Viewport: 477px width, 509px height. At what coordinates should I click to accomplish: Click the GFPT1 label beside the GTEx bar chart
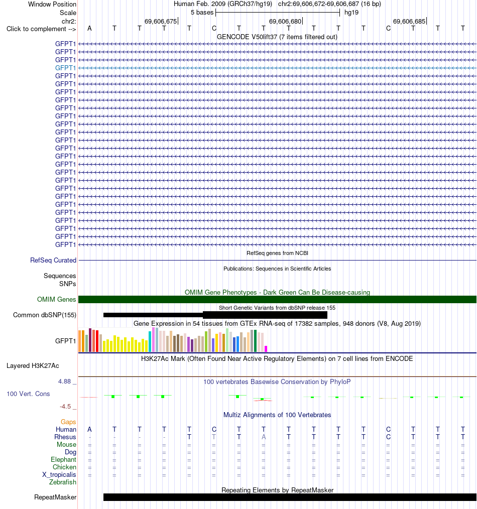pos(65,341)
